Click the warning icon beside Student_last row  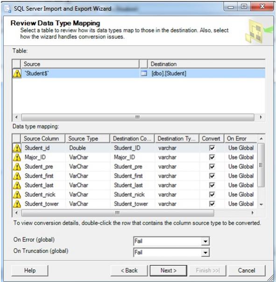tap(17, 185)
